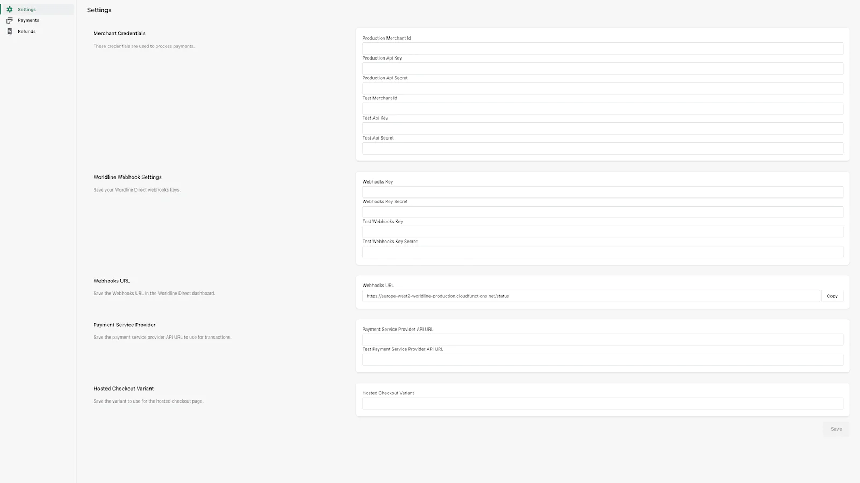Focus the Test Api Key field
The width and height of the screenshot is (860, 483).
pos(603,128)
